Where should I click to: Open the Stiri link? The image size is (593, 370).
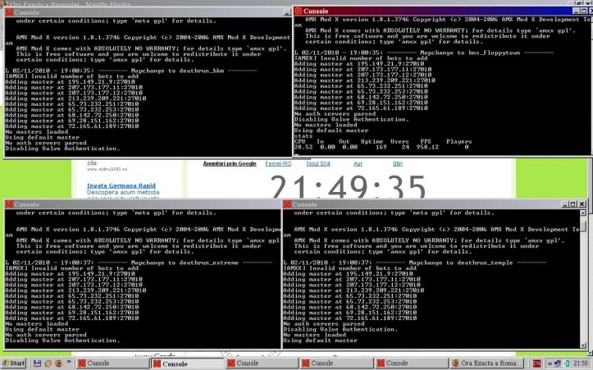398,164
